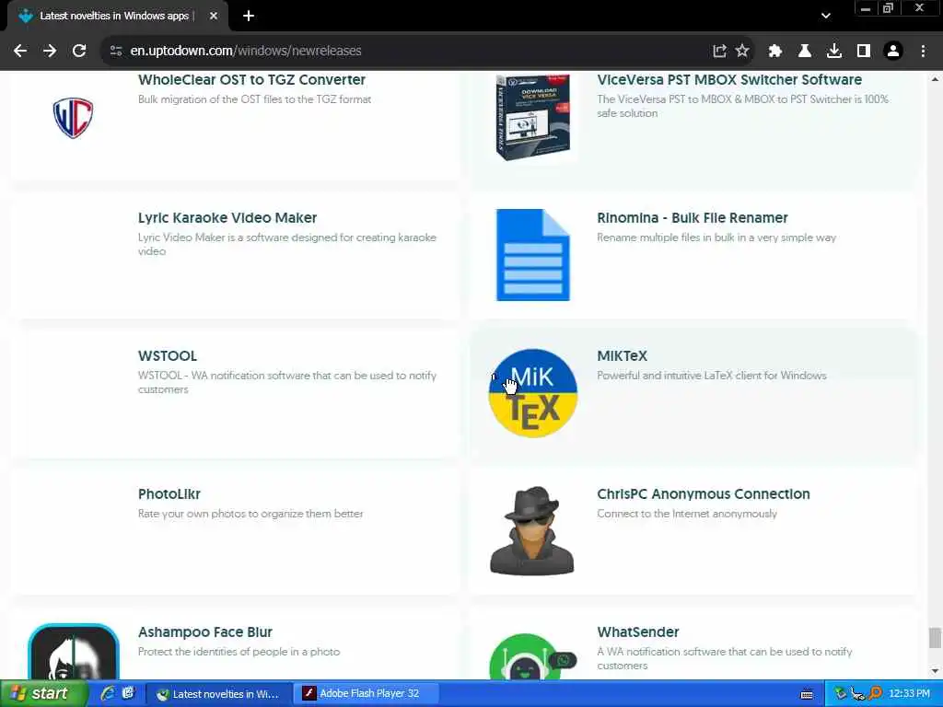Click 'Connect to the Internet anonymously' description
The width and height of the screenshot is (943, 707).
pos(687,514)
